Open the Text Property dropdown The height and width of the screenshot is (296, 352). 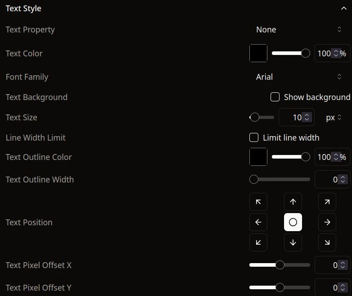[299, 29]
